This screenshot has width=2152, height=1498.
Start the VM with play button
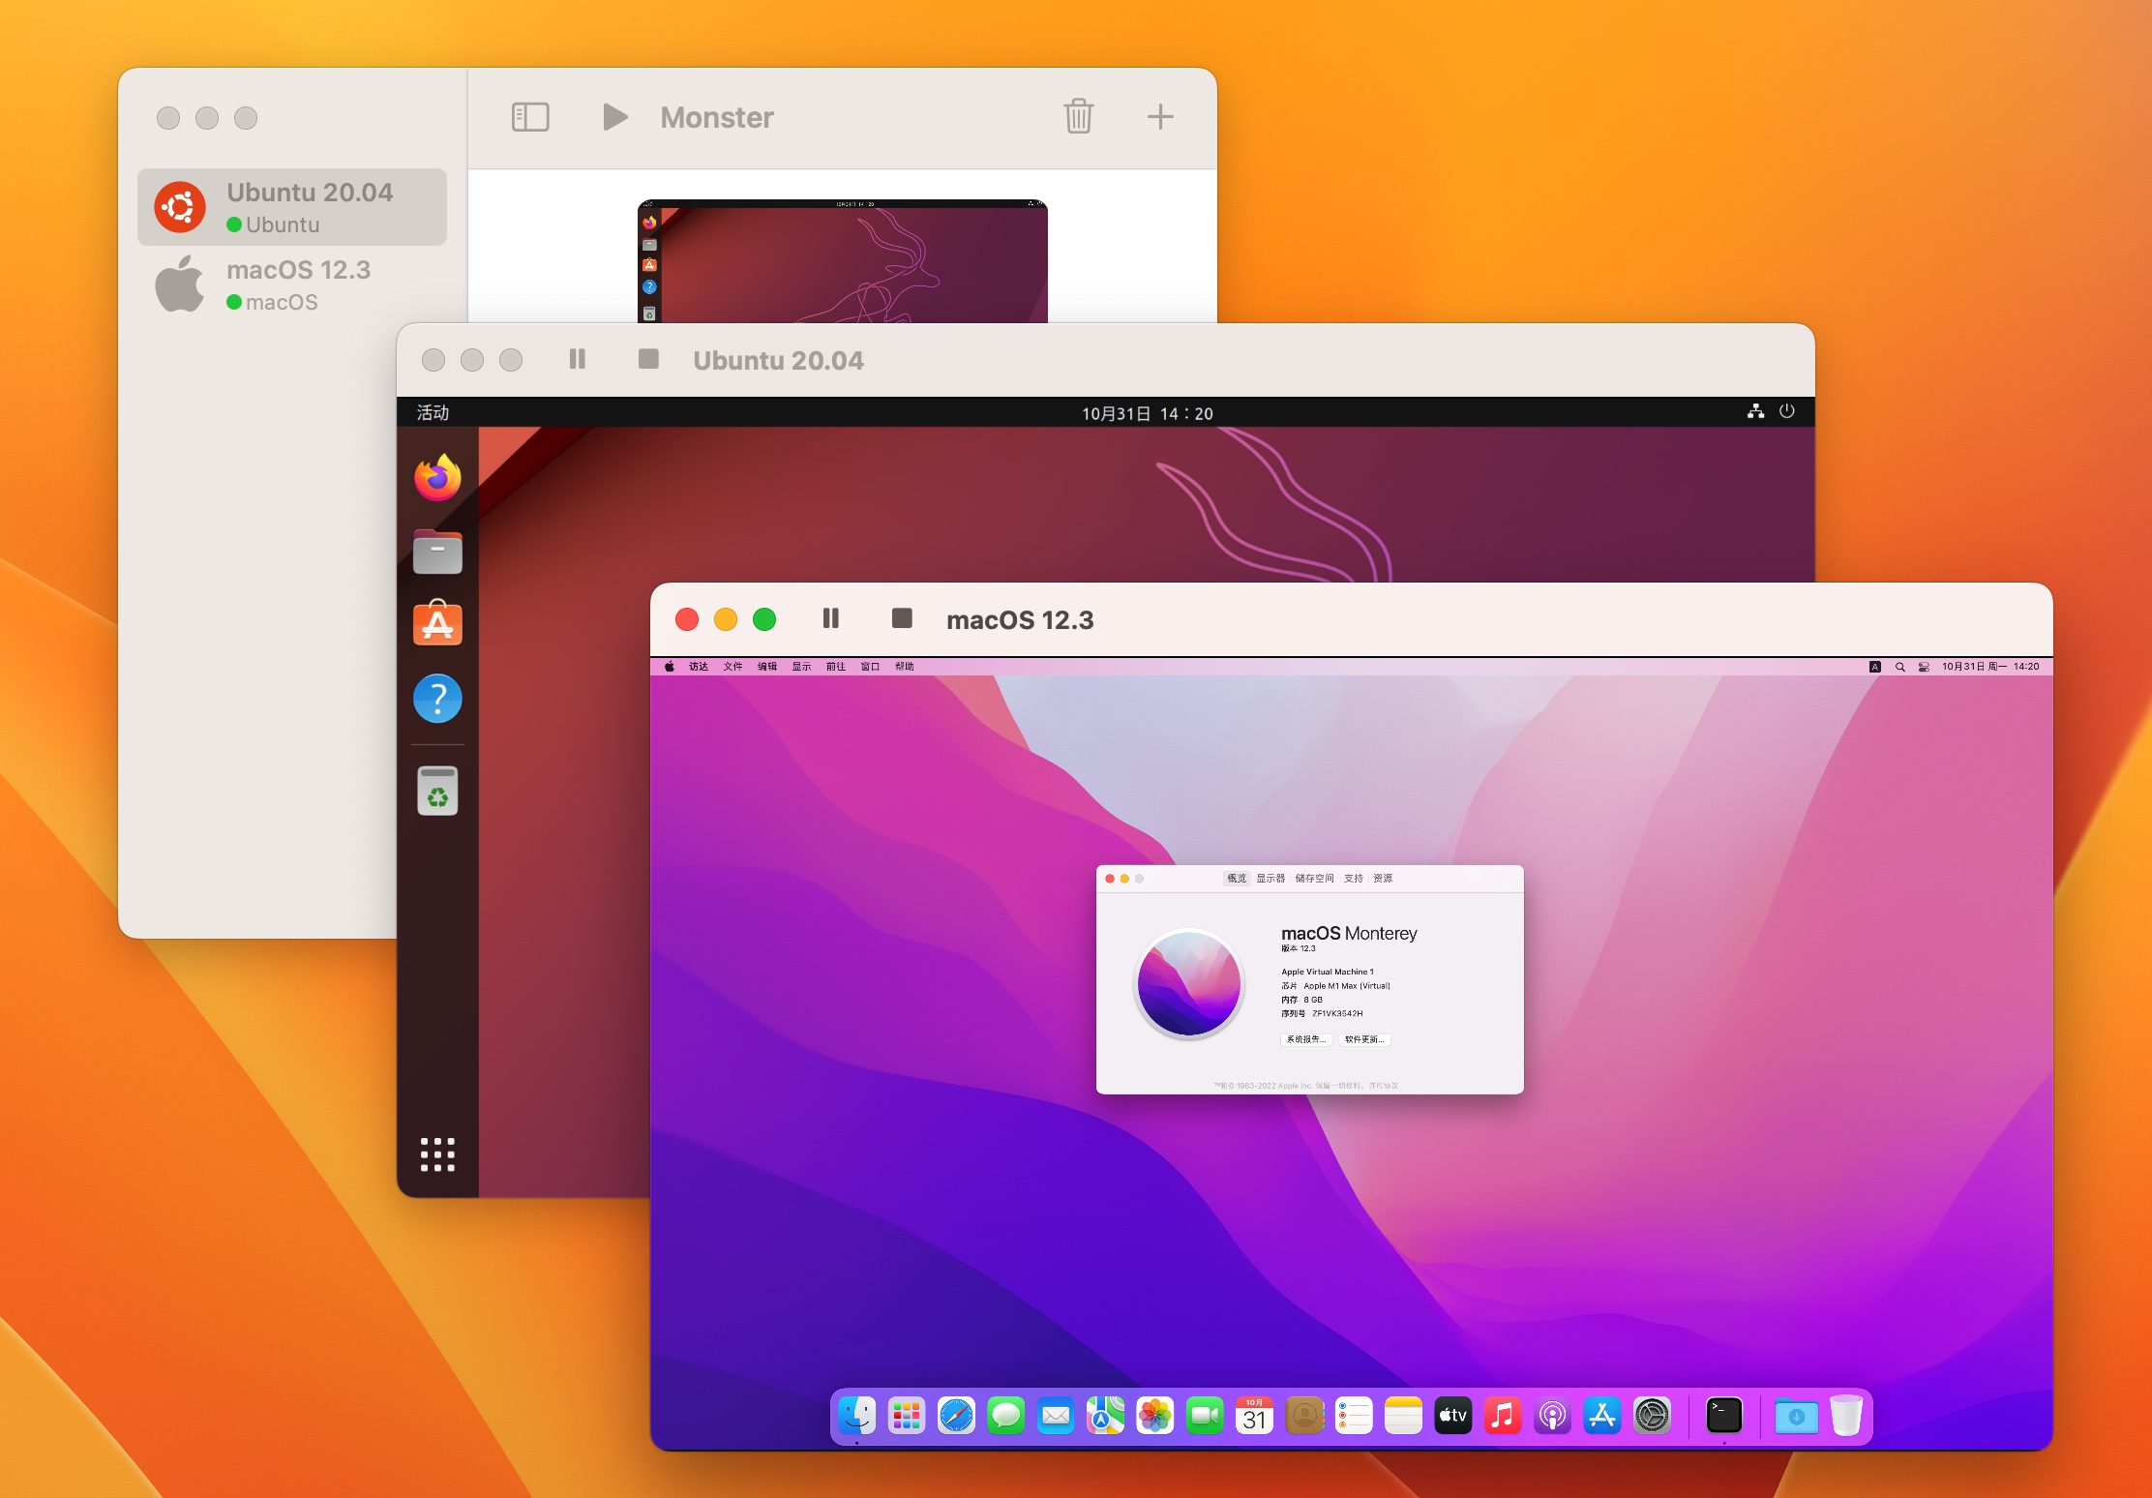(614, 117)
